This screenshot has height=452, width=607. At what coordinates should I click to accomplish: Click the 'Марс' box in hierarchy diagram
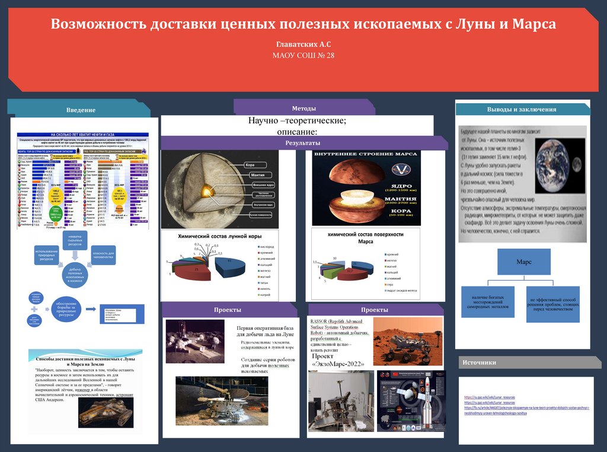523,262
